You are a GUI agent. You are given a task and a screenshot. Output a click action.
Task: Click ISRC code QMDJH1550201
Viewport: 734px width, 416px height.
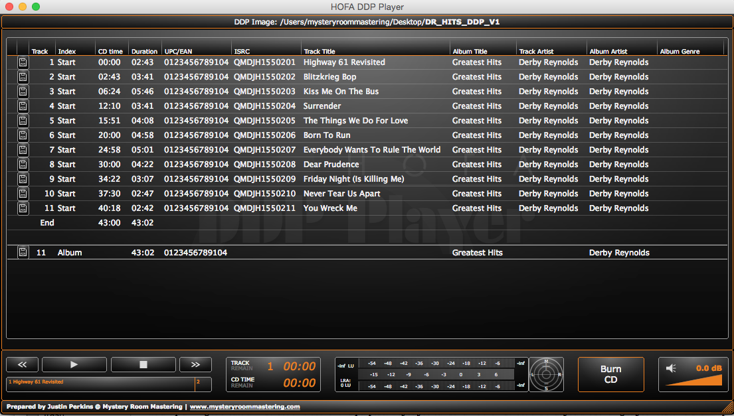click(x=264, y=62)
